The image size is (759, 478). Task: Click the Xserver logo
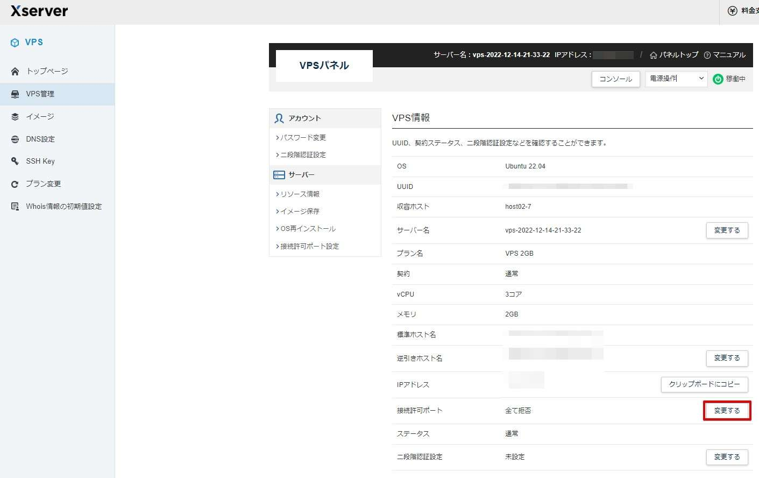(39, 11)
